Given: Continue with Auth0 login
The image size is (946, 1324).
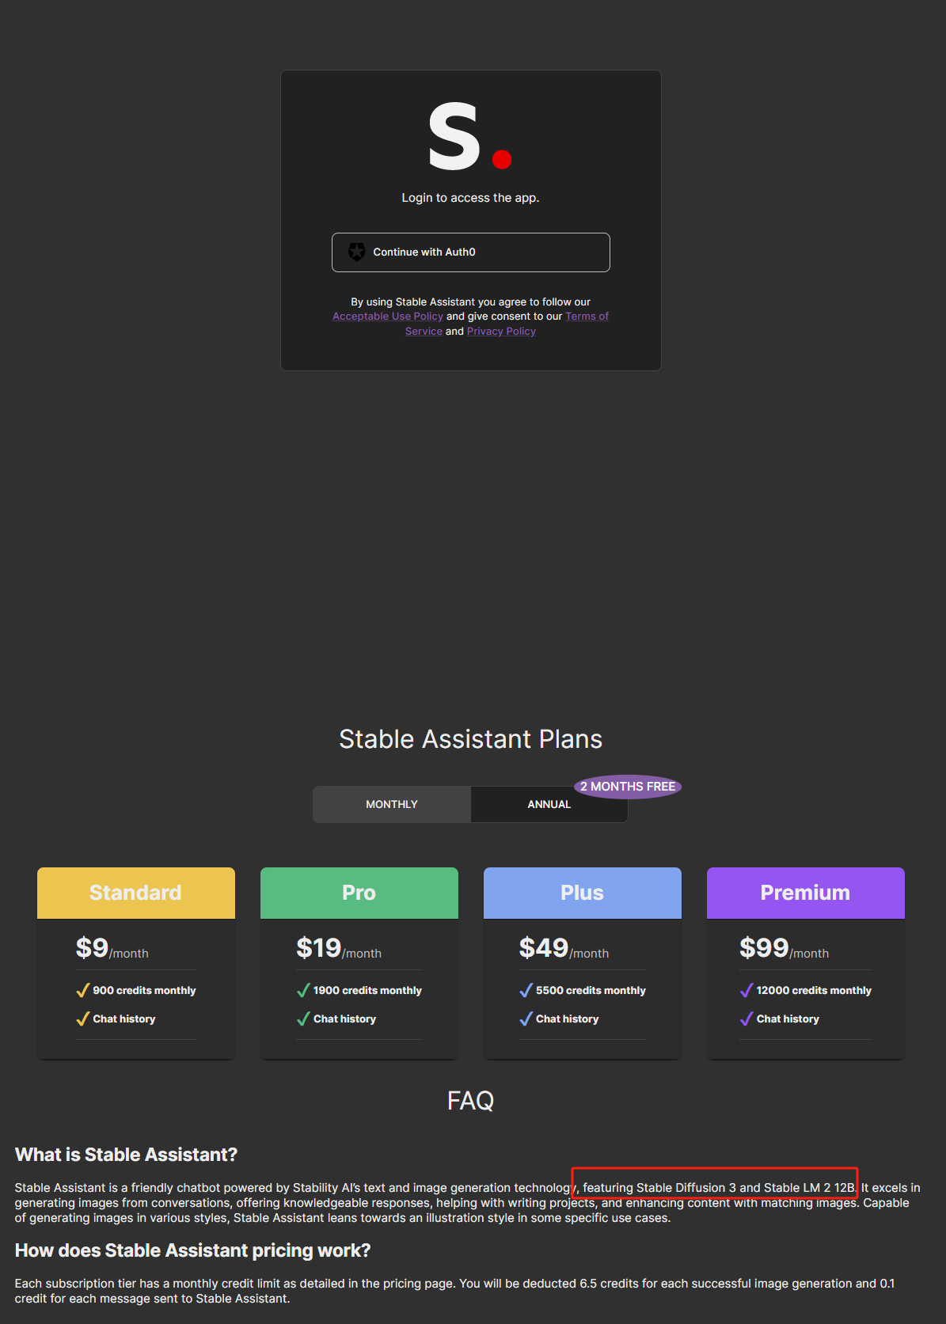Looking at the screenshot, I should [470, 252].
